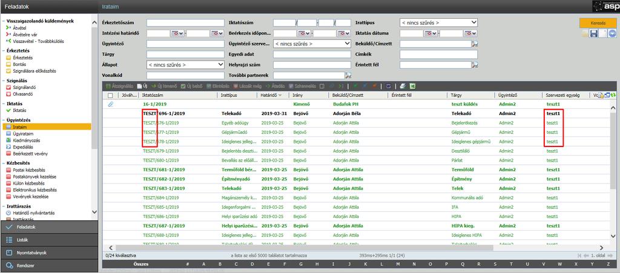Click the green refresh icon in list header
Viewport: 620px width, 273px height.
click(x=613, y=95)
